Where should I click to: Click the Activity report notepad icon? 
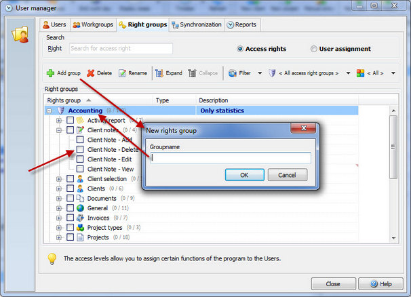80,120
